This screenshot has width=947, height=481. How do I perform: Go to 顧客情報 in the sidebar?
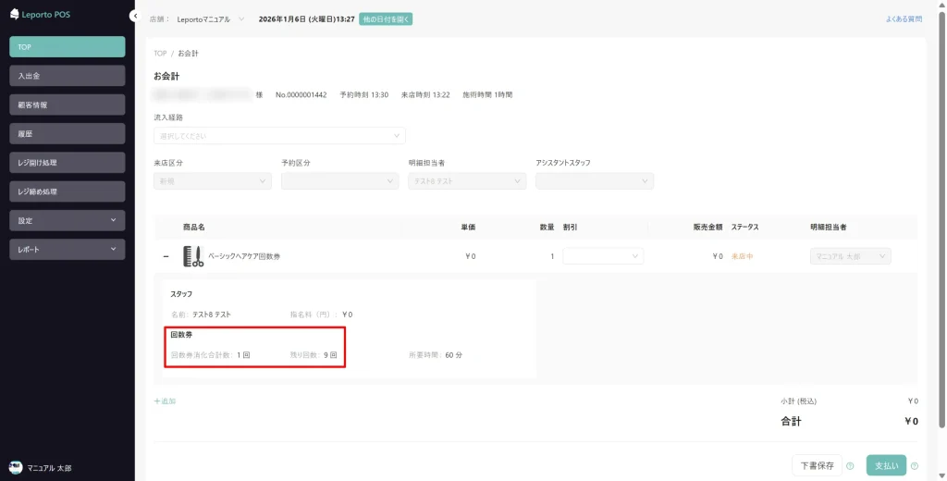[x=67, y=105]
